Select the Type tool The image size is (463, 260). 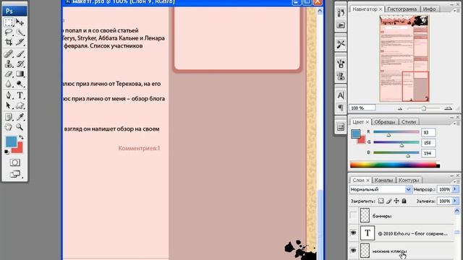click(20, 95)
